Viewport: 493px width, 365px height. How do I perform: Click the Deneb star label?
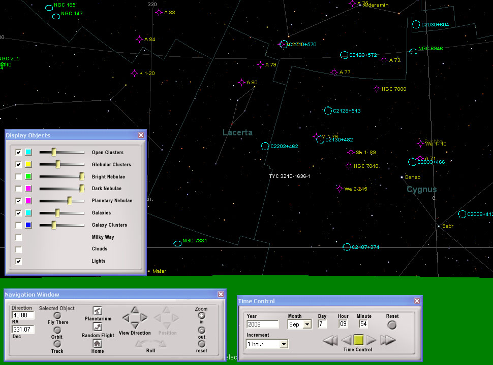click(x=413, y=177)
